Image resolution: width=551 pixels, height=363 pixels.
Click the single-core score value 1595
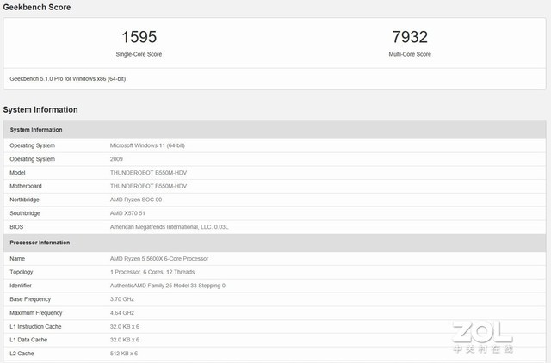[139, 37]
